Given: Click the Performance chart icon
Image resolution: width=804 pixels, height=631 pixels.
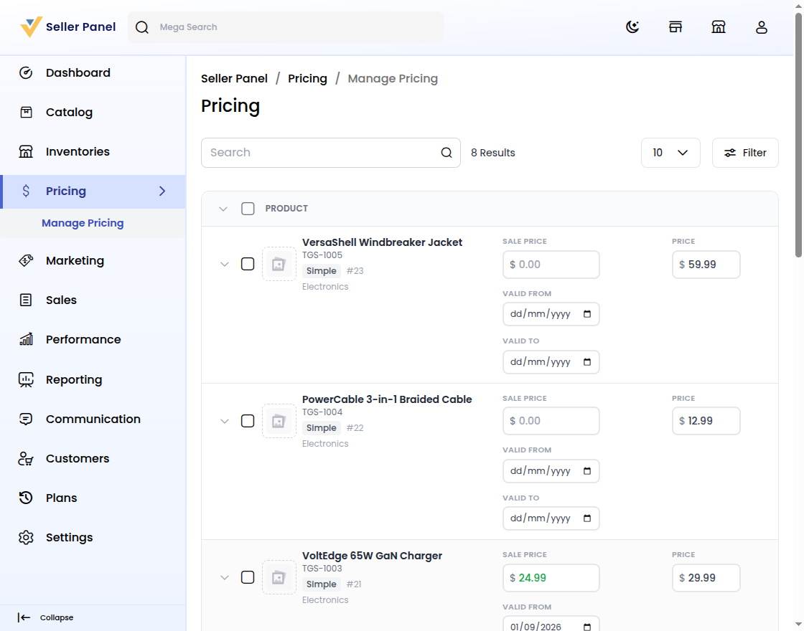Looking at the screenshot, I should [x=26, y=339].
